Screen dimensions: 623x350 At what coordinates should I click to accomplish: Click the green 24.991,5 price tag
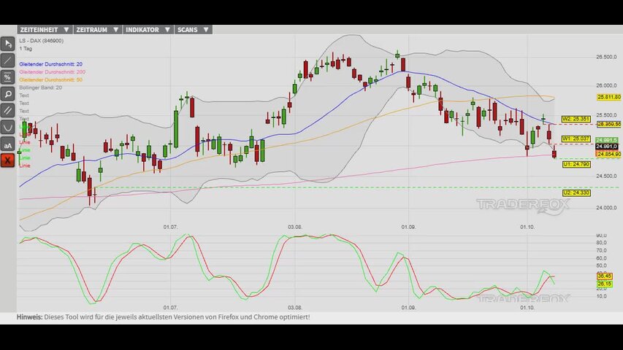607,140
